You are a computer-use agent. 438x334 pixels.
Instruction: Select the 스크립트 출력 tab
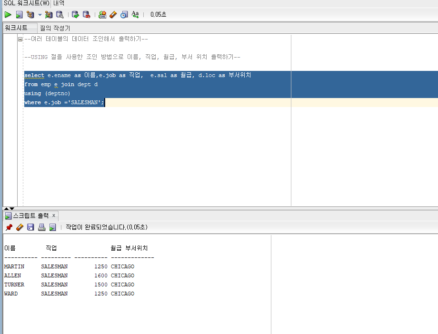coord(31,216)
